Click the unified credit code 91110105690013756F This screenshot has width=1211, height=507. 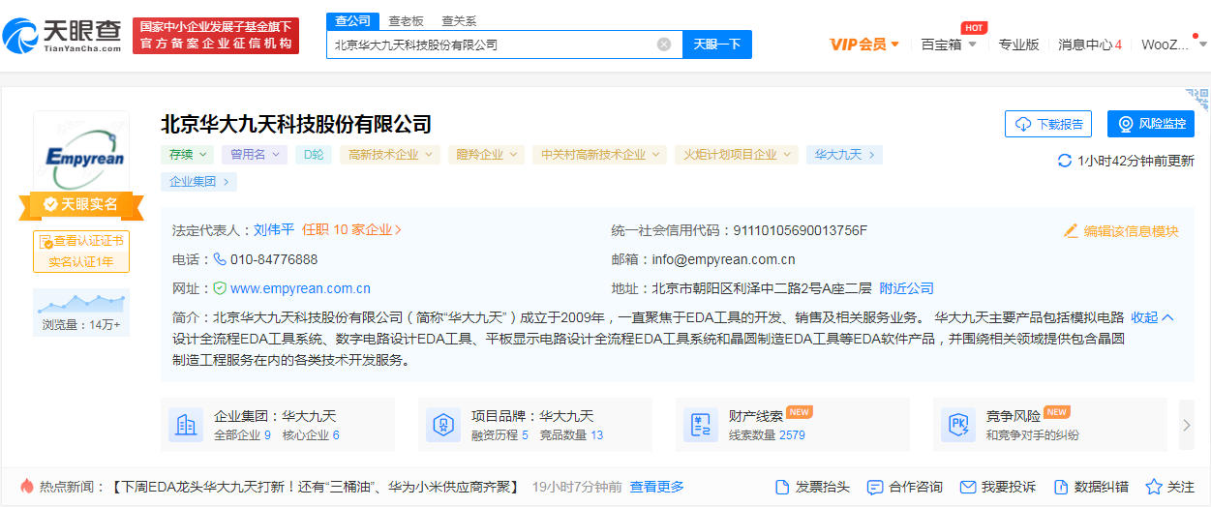coord(801,230)
